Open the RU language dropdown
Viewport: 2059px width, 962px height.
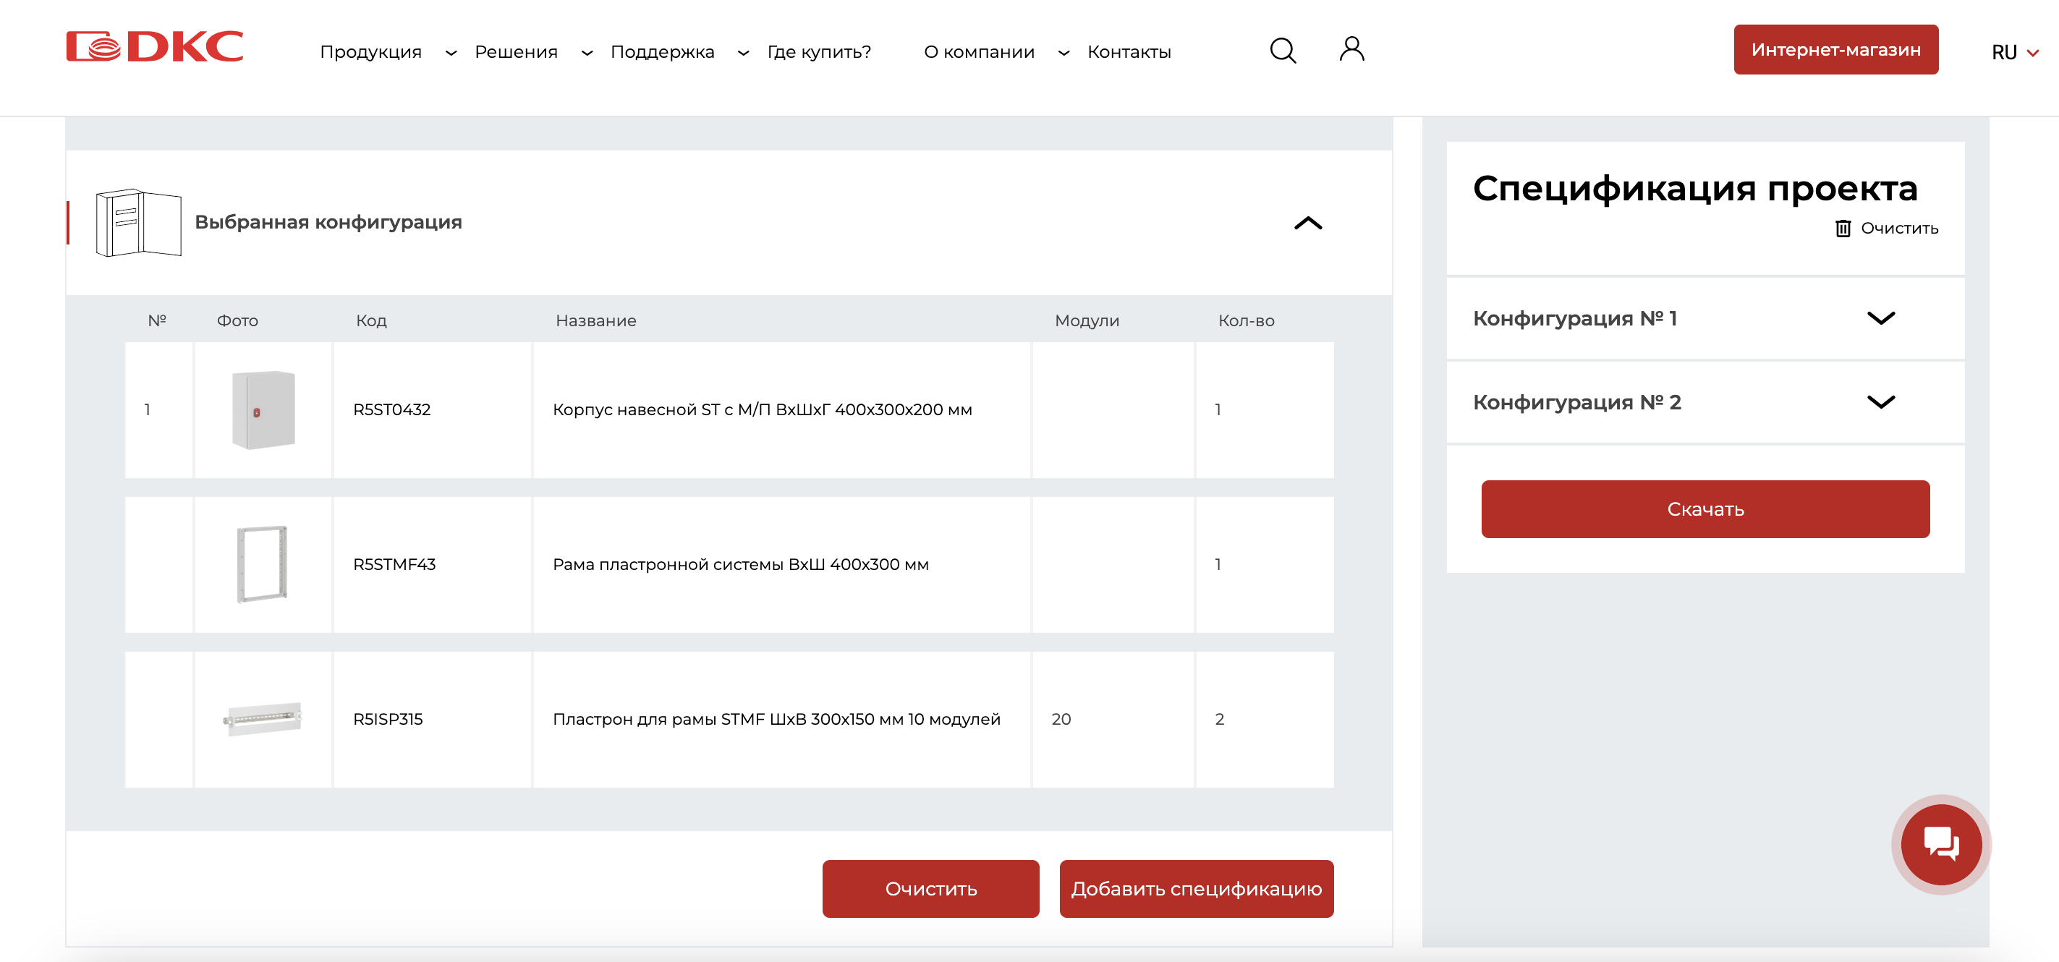pos(2014,53)
